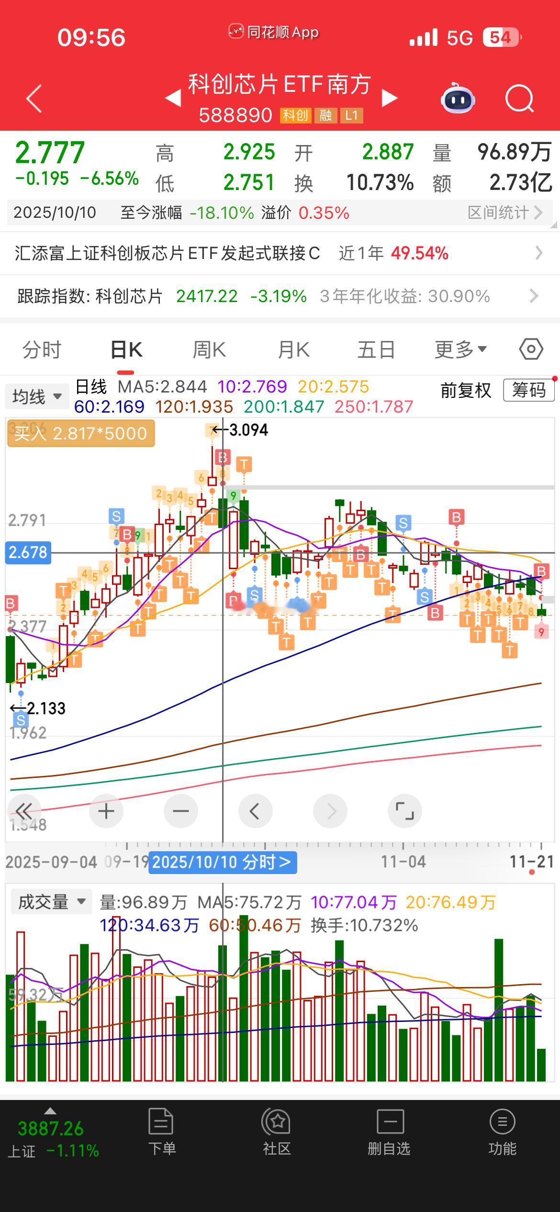Open the search magnifier icon

(x=520, y=99)
